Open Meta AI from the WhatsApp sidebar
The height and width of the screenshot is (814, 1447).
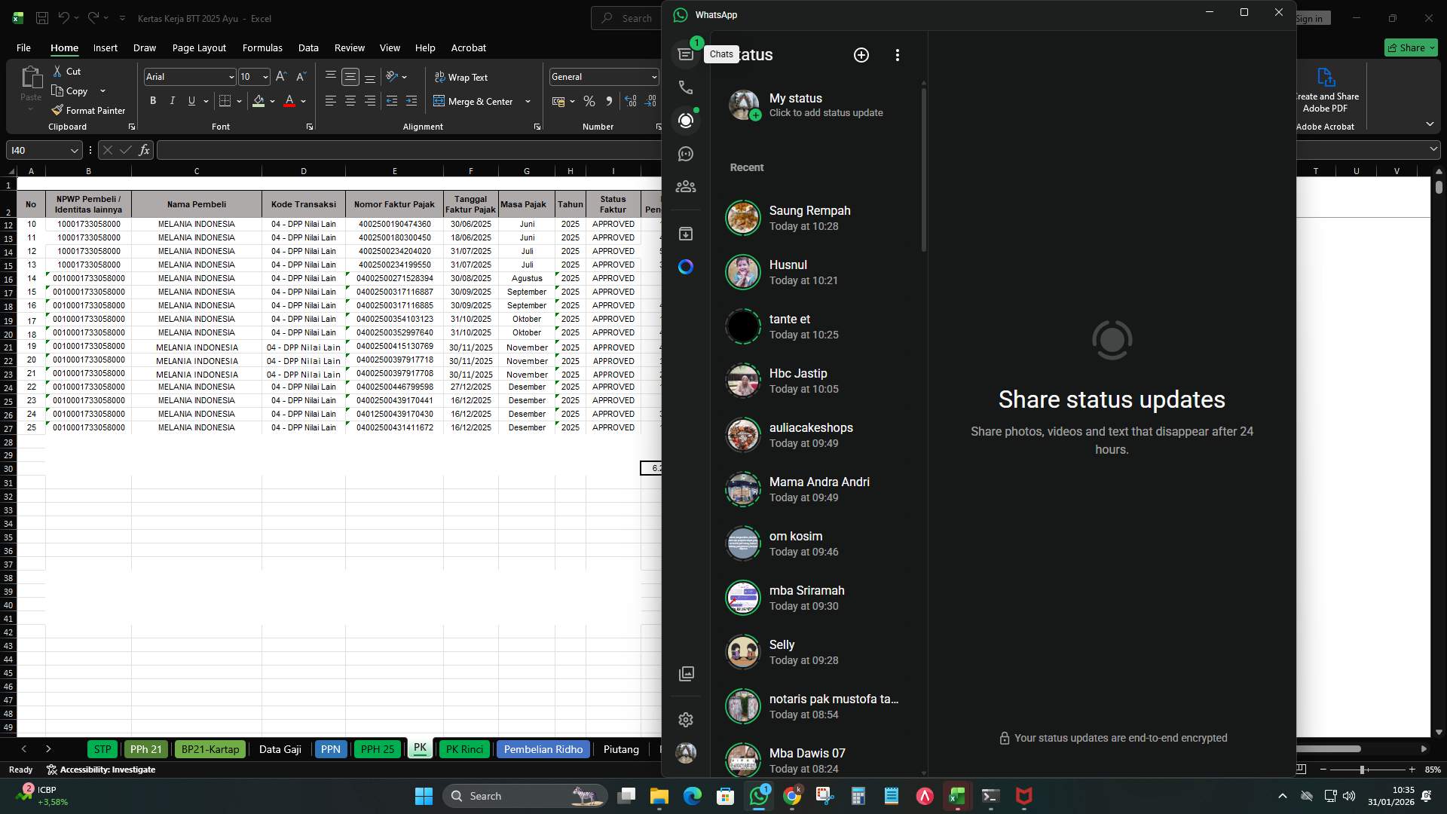click(686, 266)
